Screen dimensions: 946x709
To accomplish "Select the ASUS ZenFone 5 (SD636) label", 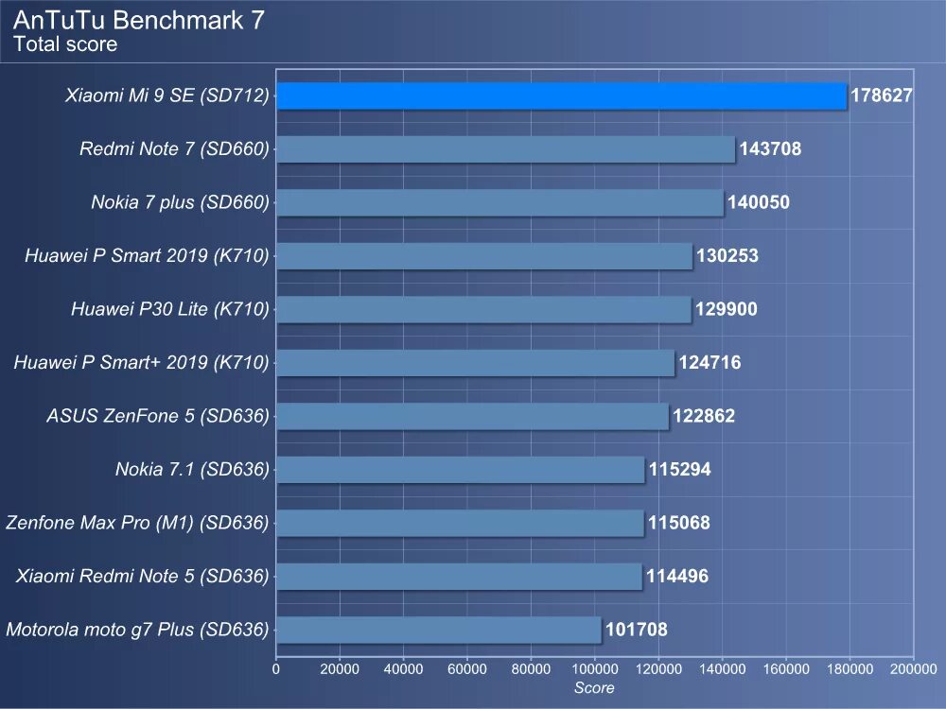I will coord(158,416).
